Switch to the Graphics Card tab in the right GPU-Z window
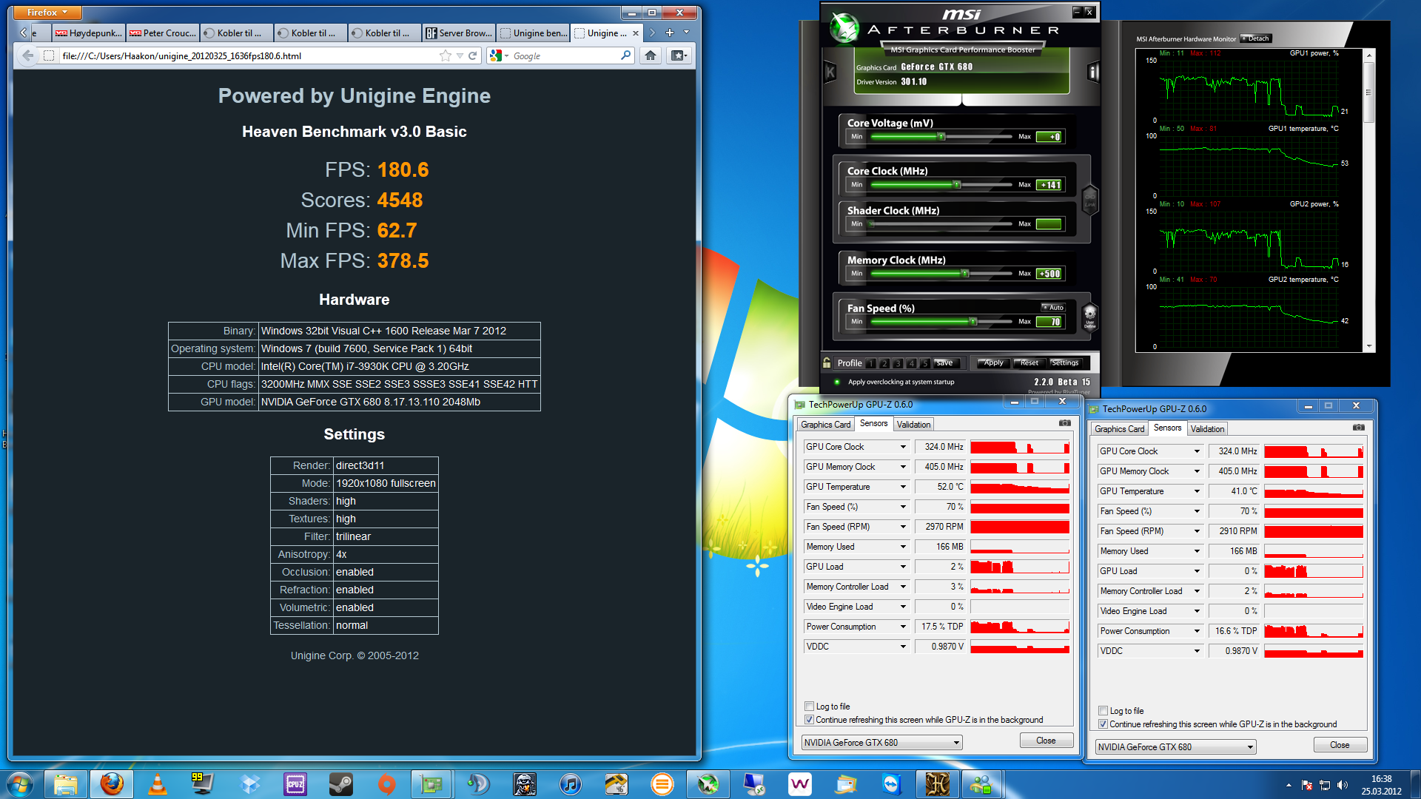 pos(1119,429)
